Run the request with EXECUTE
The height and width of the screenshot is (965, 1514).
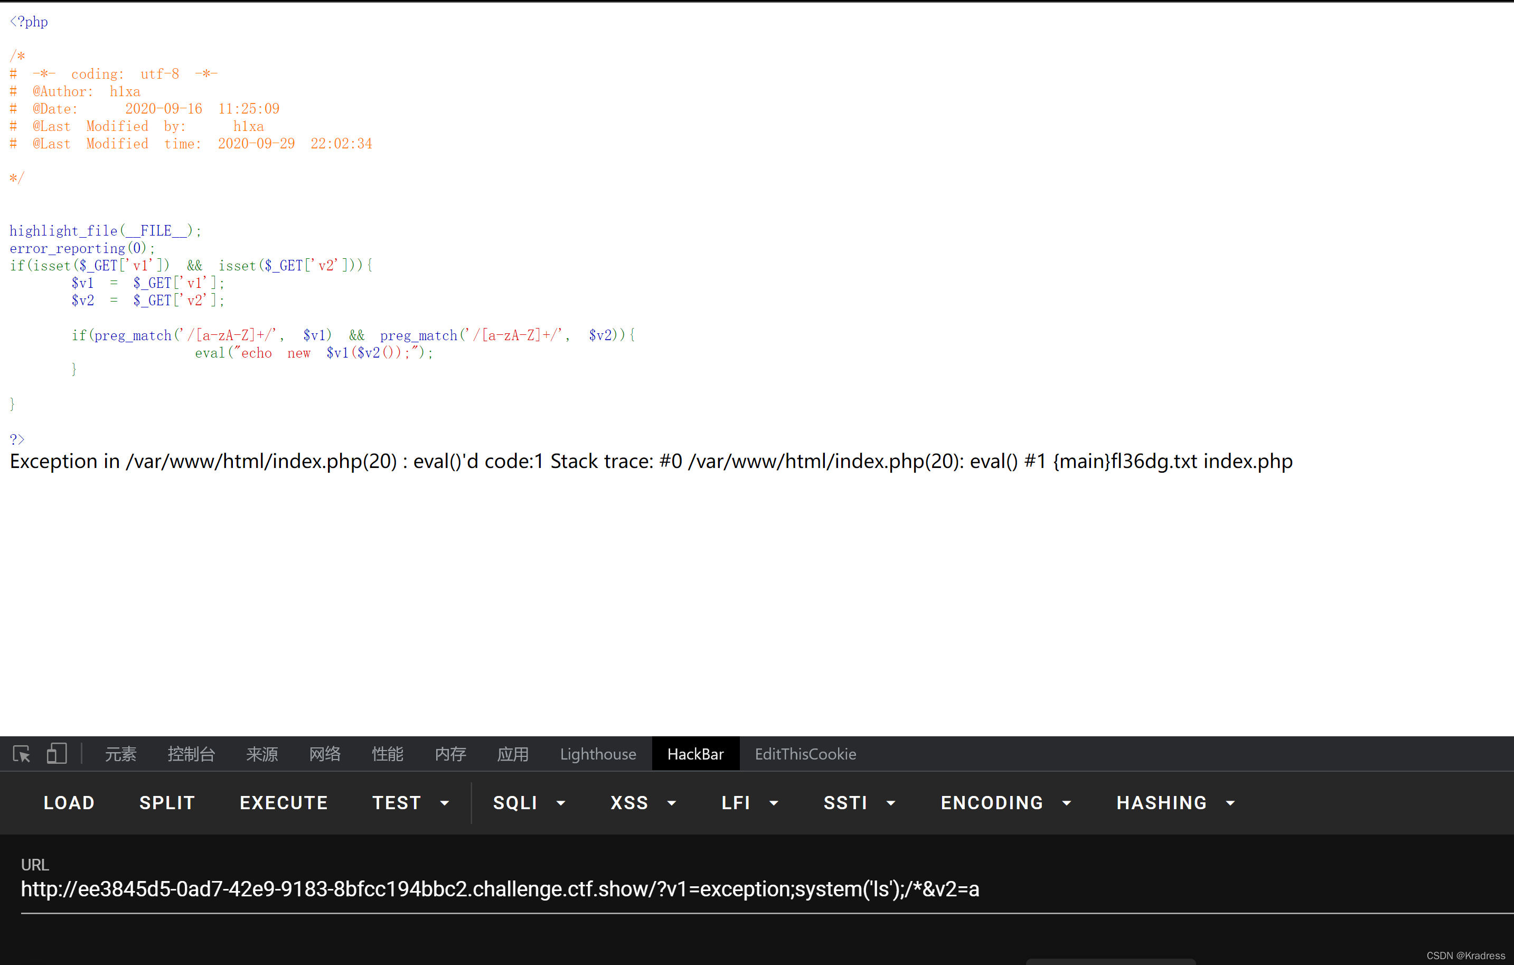284,803
